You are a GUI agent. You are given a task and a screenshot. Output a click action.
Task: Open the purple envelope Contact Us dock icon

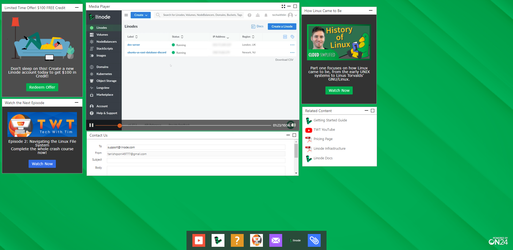pyautogui.click(x=276, y=240)
